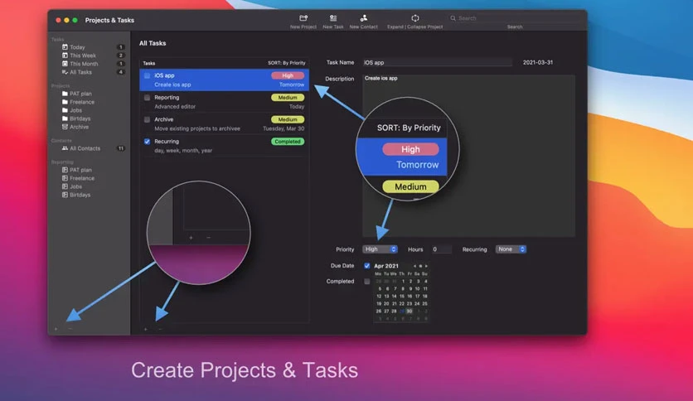Click the New Project toolbar icon
The height and width of the screenshot is (401, 693).
point(303,18)
